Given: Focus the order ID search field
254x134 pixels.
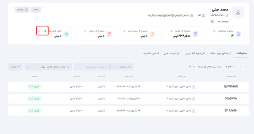Looking at the screenshot, I should point(94,67).
